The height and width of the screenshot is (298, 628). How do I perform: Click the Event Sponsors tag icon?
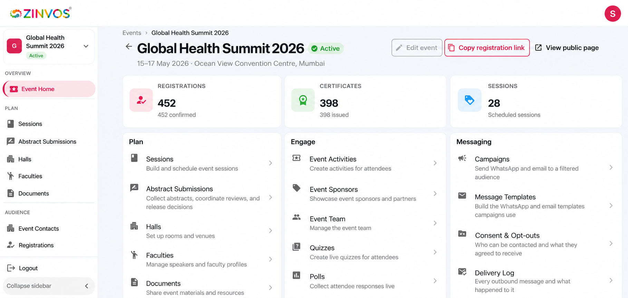297,188
